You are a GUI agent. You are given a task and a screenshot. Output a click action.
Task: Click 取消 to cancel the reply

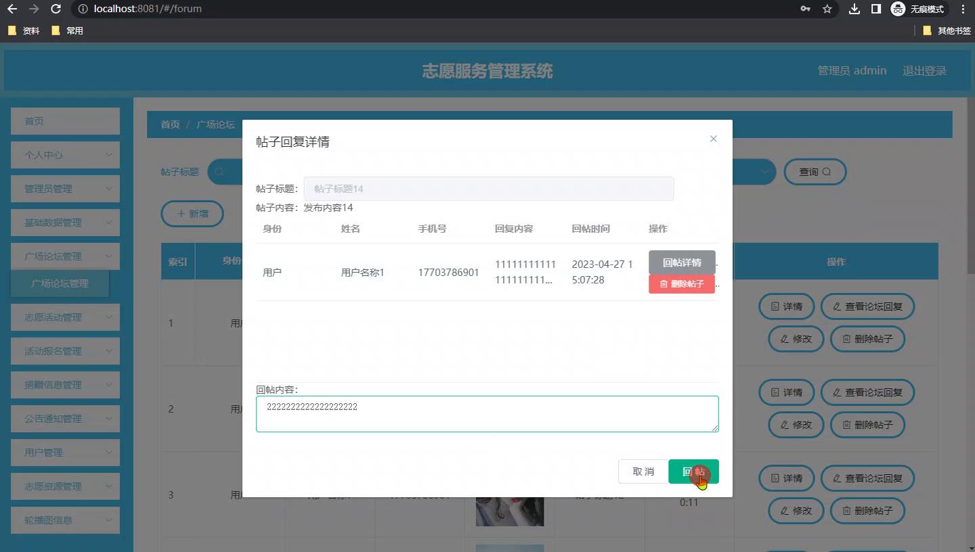[x=643, y=471]
